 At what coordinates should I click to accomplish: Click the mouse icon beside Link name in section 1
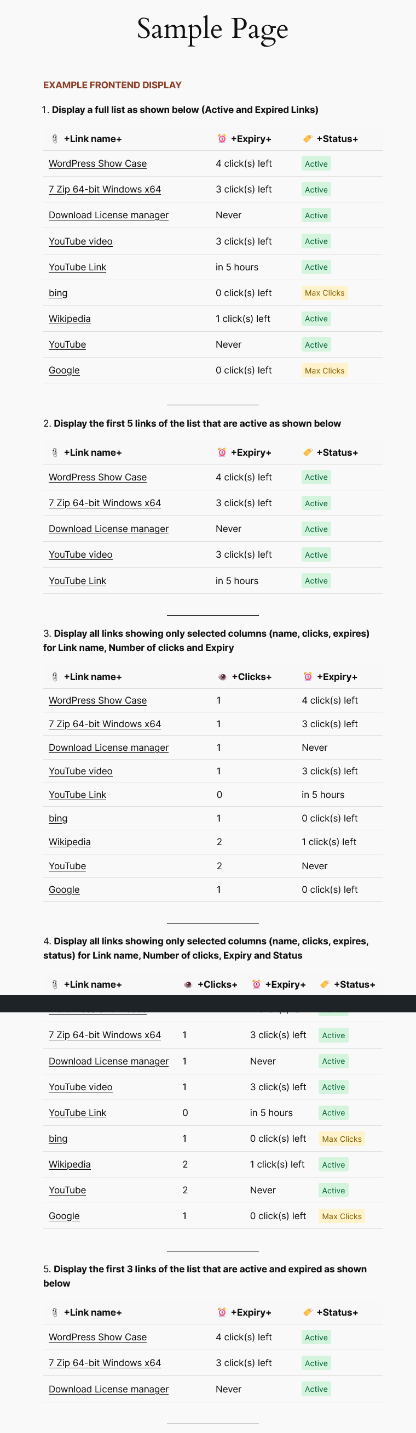click(x=55, y=139)
